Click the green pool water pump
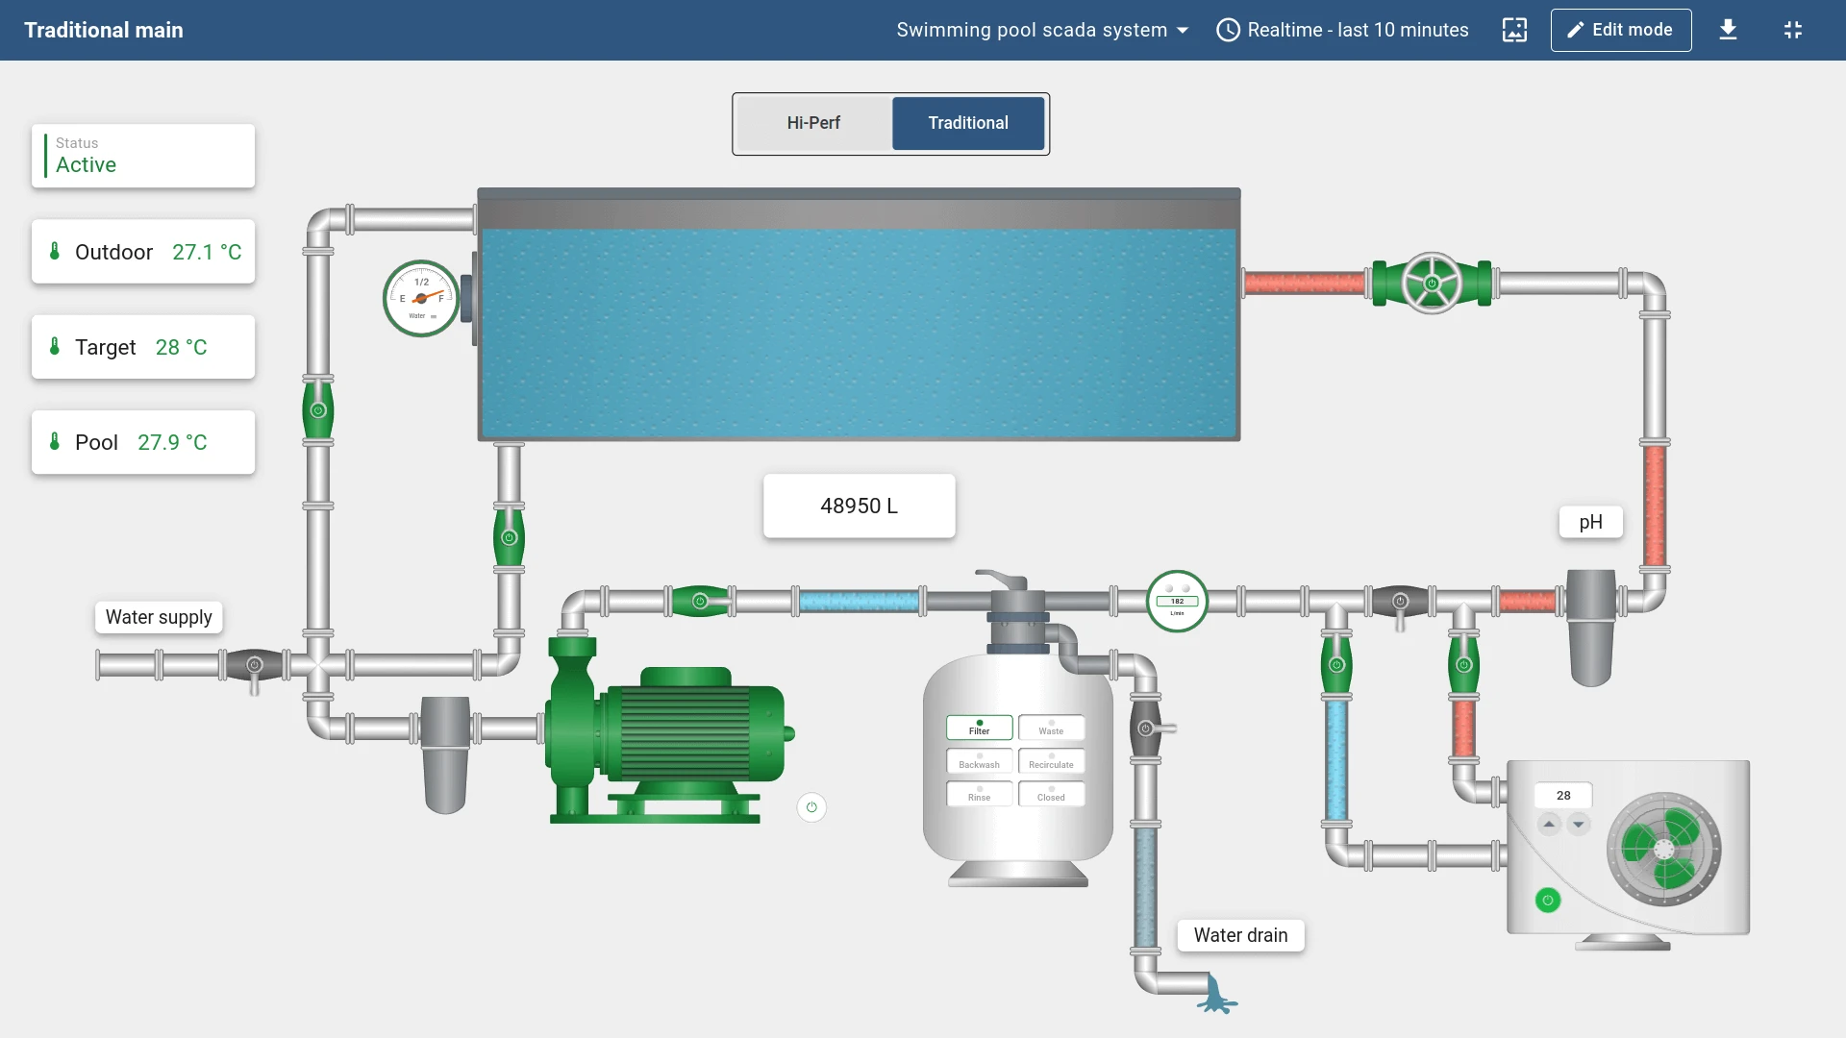The height and width of the screenshot is (1038, 1846). [x=669, y=730]
